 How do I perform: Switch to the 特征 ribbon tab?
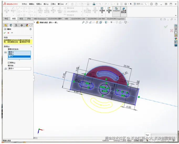click(6, 19)
